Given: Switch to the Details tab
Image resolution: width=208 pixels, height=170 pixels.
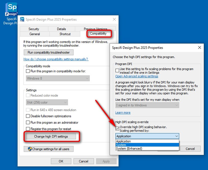Looking at the screenshot, I should (x=61, y=29).
